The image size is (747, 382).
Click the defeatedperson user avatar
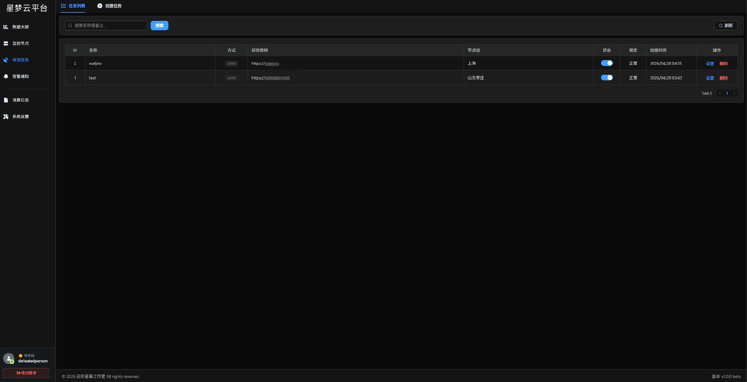(9, 358)
